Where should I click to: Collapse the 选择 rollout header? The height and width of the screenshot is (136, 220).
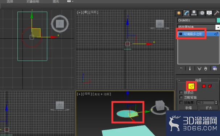pos(198,80)
